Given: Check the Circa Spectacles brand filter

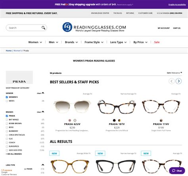Looking at the screenshot, I should point(7,135).
